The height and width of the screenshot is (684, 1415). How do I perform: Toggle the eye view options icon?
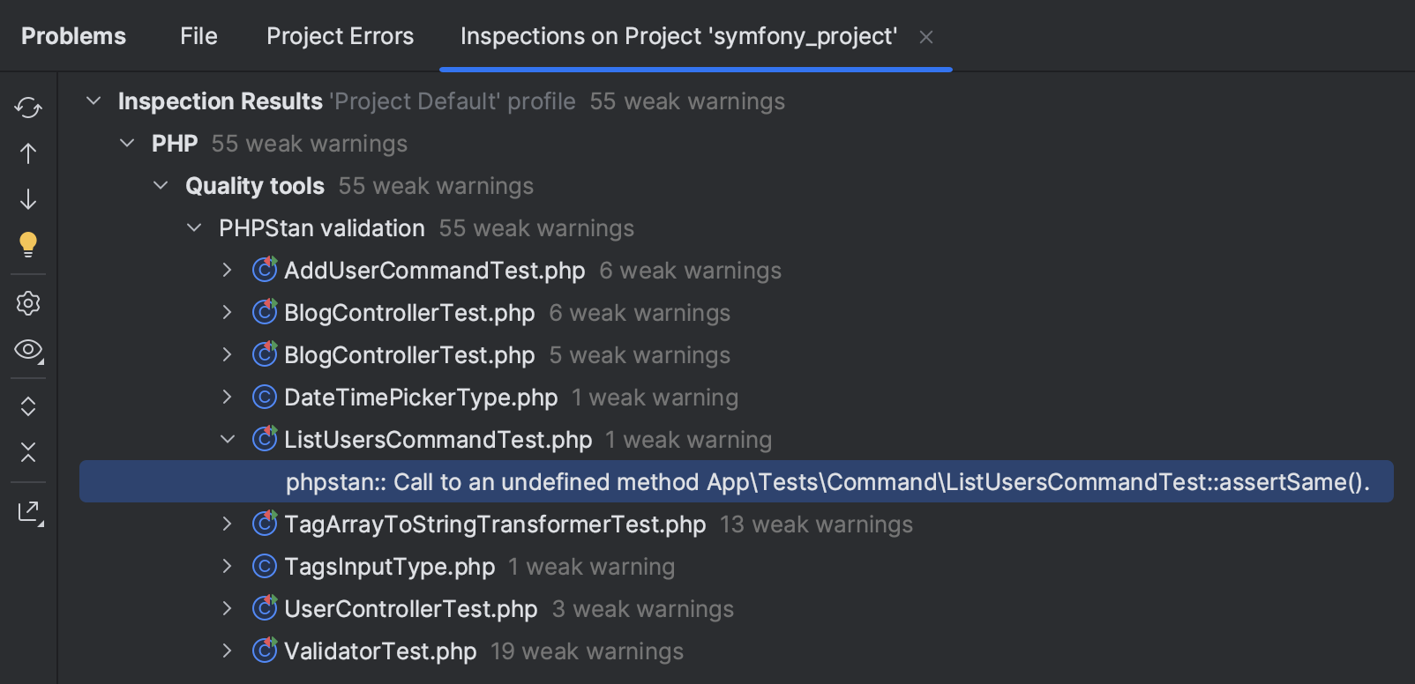point(28,350)
